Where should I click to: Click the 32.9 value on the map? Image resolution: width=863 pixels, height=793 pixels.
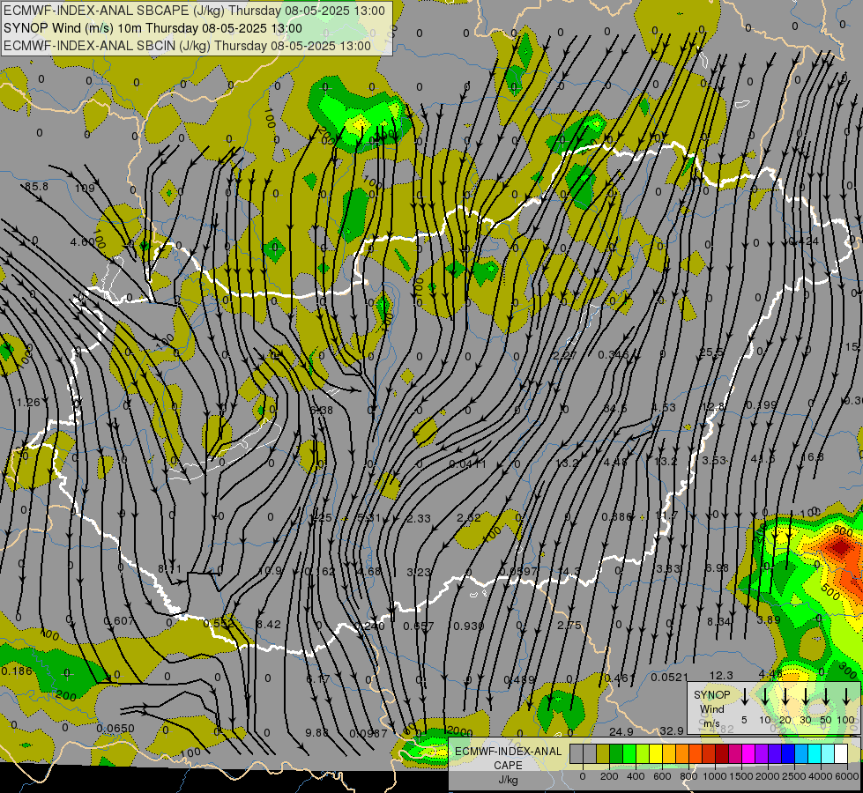pyautogui.click(x=672, y=730)
